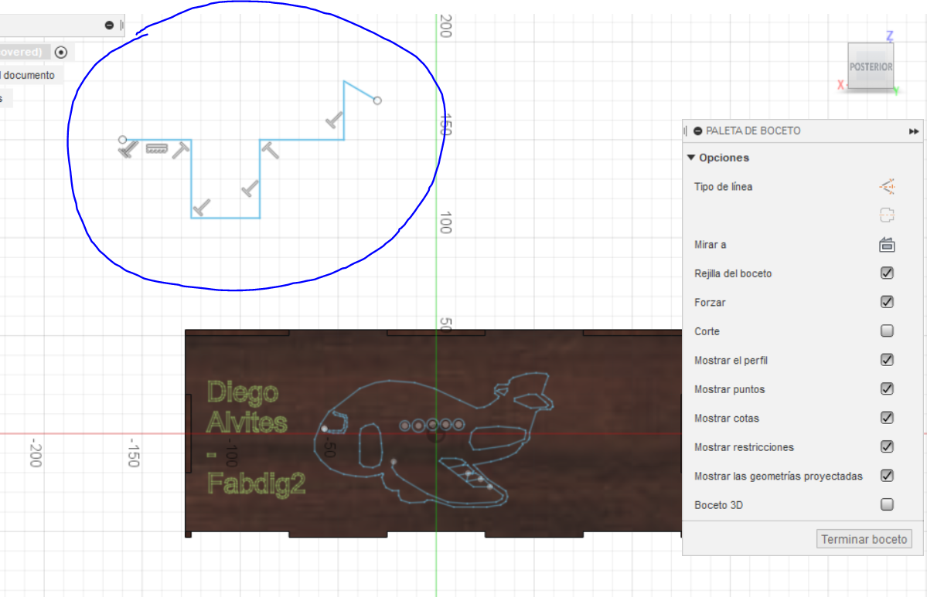Click the equal-length constraint icon on top-left segment
This screenshot has width=927, height=597.
[157, 149]
